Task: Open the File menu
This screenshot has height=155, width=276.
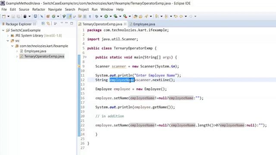Action: tap(4, 9)
